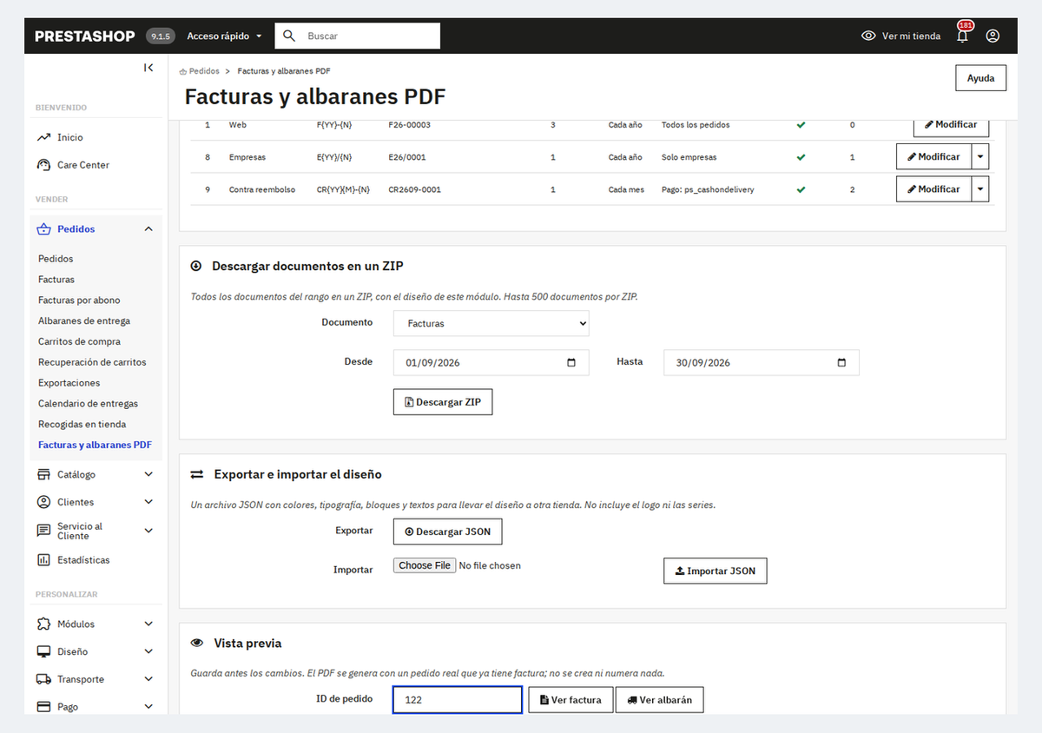Click the search magnifier icon
The height and width of the screenshot is (733, 1042).
(x=290, y=36)
